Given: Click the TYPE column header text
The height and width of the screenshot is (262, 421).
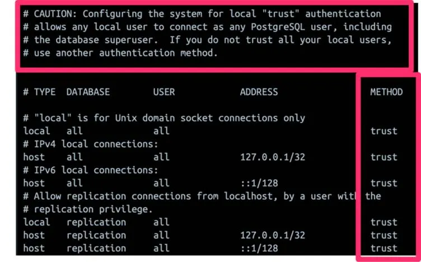Looking at the screenshot, I should pos(44,92).
